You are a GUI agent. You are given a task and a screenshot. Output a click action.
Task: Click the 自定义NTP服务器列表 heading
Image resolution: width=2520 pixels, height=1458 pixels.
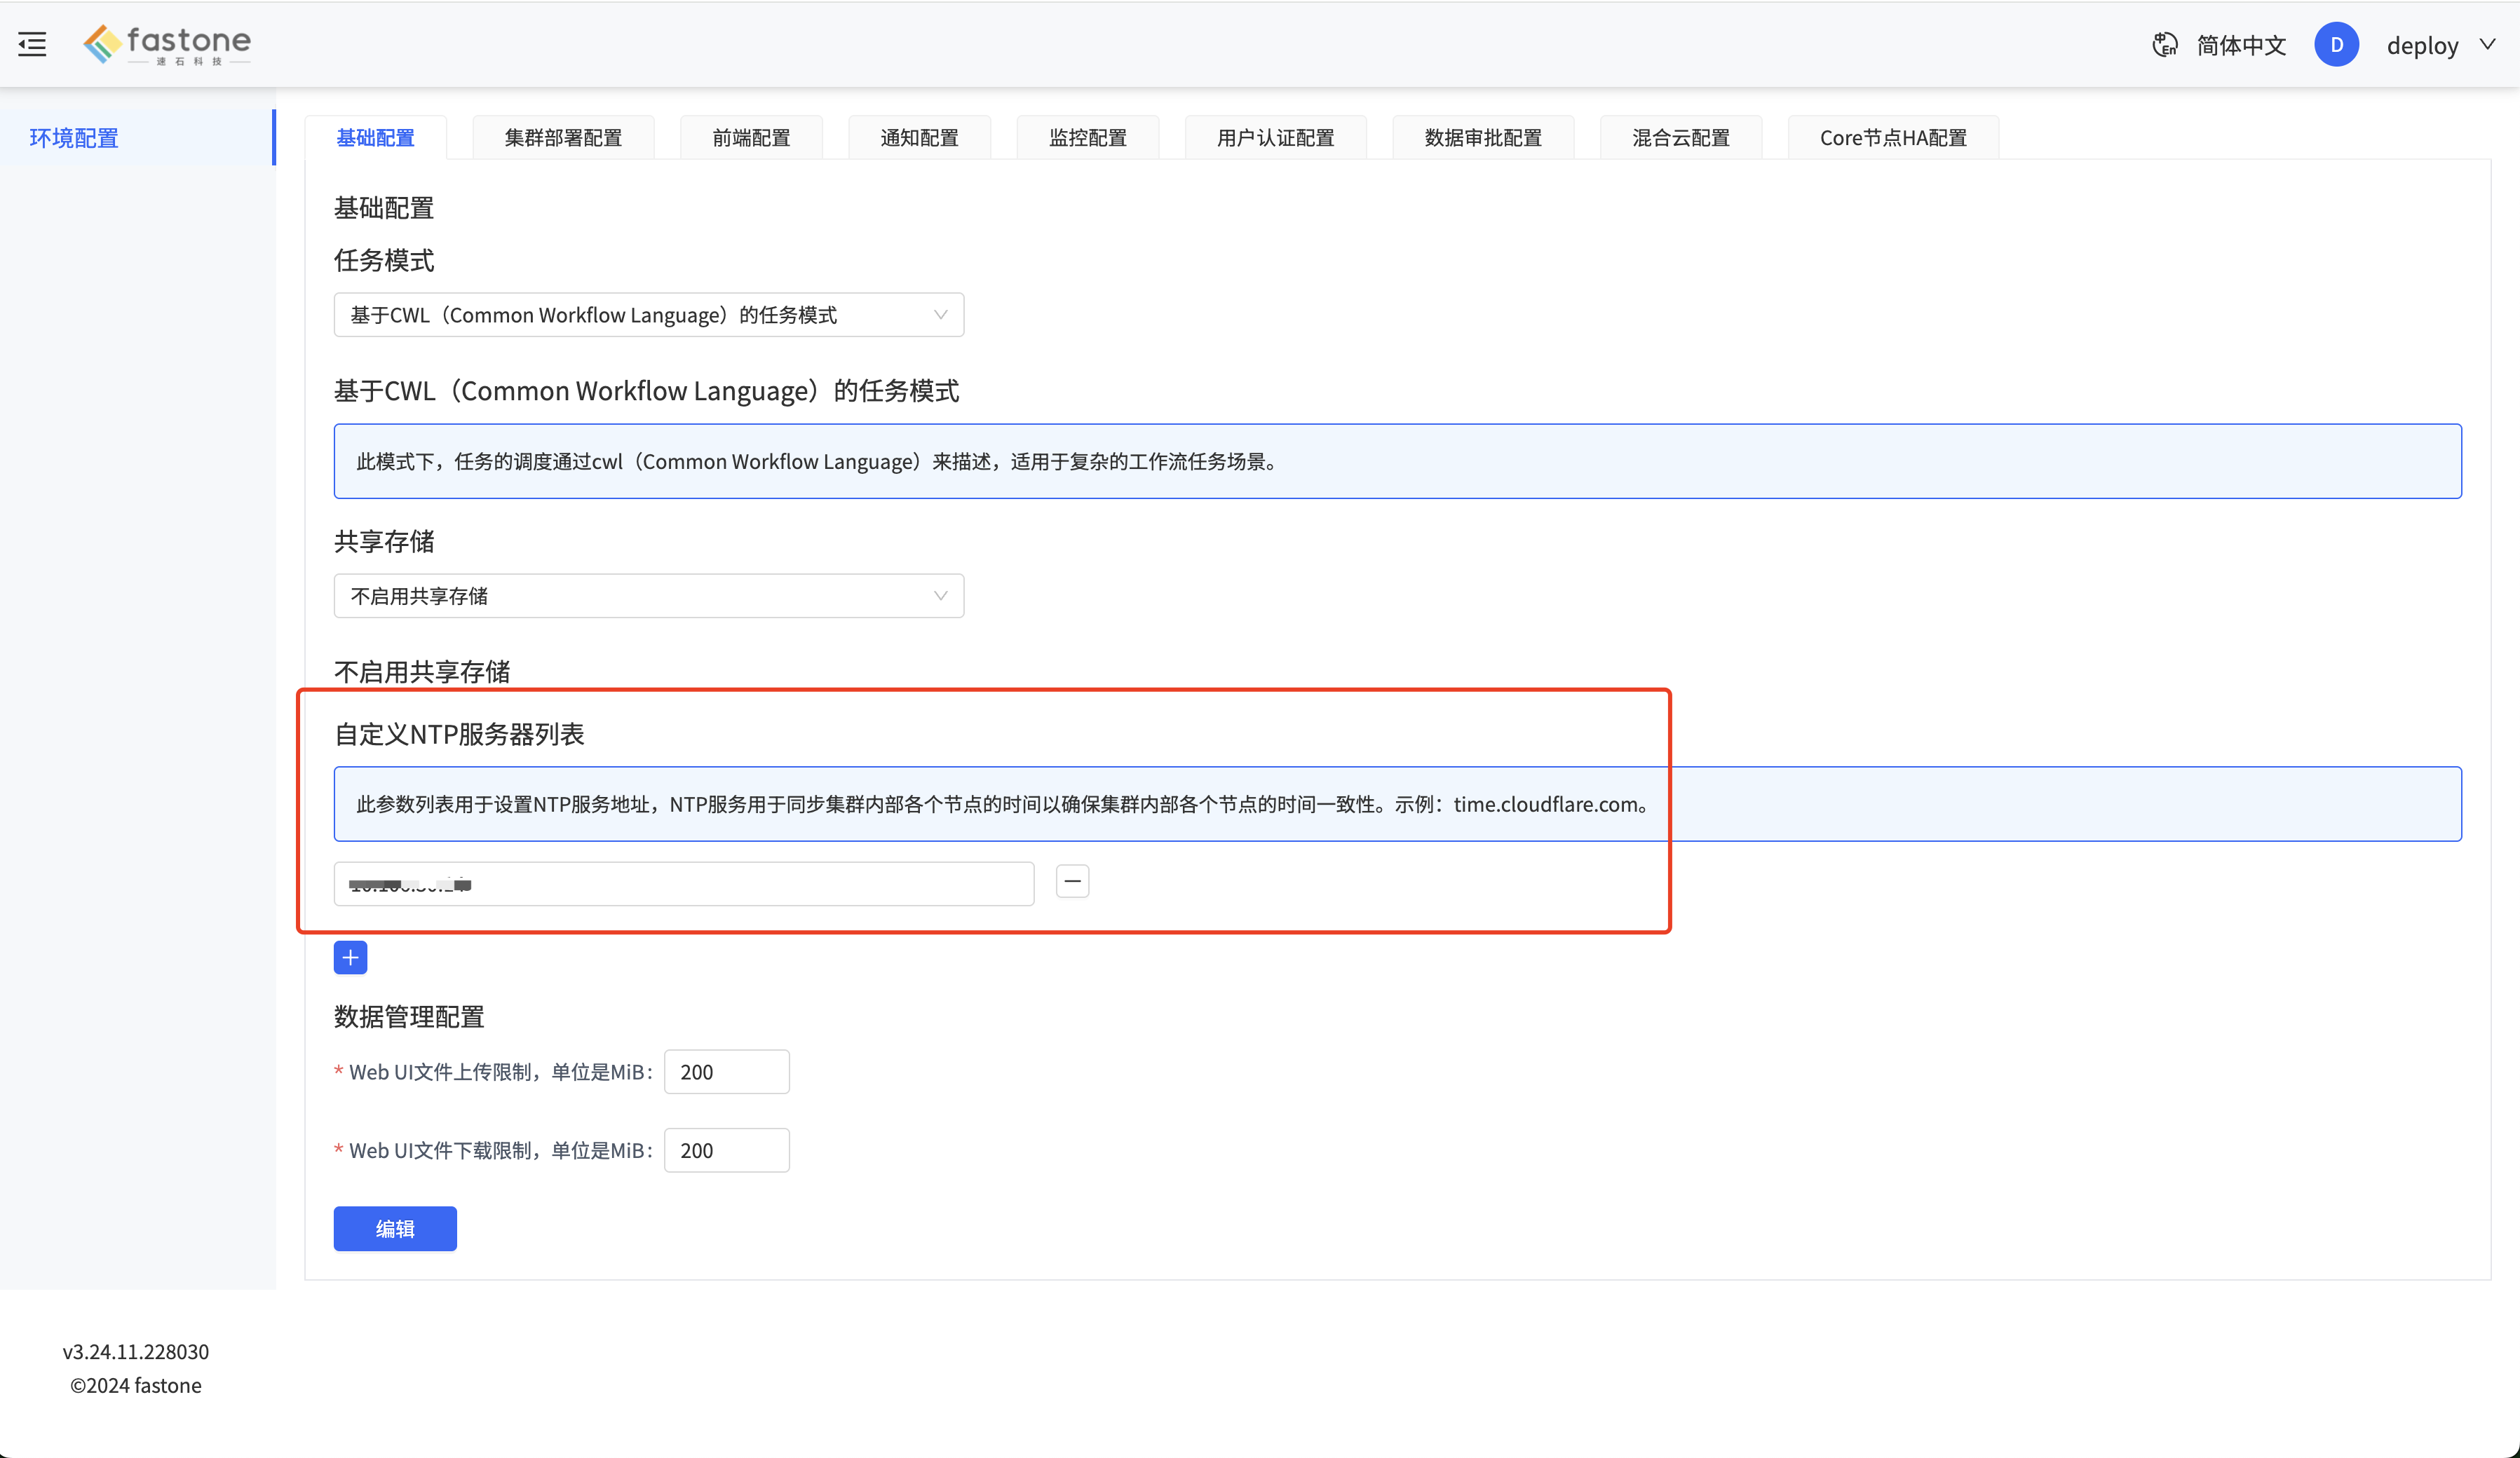click(x=459, y=734)
